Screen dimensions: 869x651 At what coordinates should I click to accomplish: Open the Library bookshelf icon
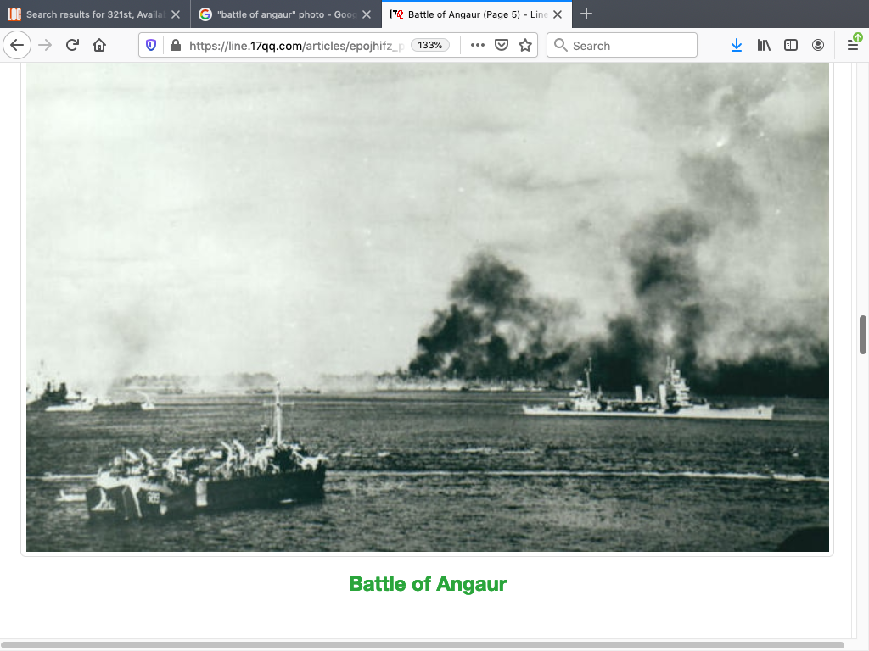click(x=764, y=46)
